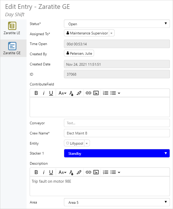The image size is (173, 209).
Task: Click highlighter icon in Description toolbar
Action: point(79,172)
